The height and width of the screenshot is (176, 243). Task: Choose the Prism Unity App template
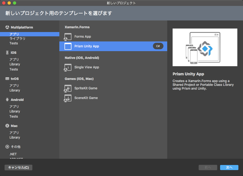tap(113, 46)
